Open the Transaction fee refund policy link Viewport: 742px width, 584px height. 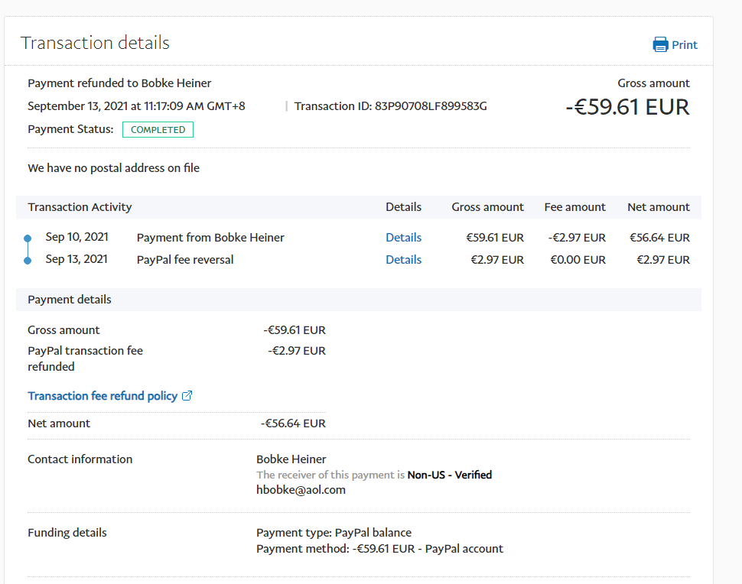click(103, 396)
